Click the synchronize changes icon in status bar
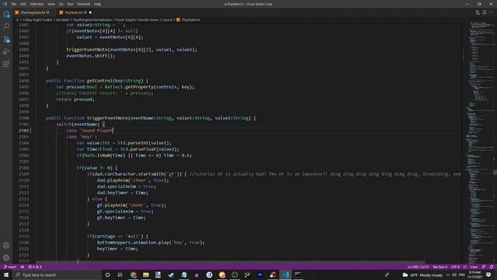This screenshot has height=280, width=497. (x=23, y=267)
